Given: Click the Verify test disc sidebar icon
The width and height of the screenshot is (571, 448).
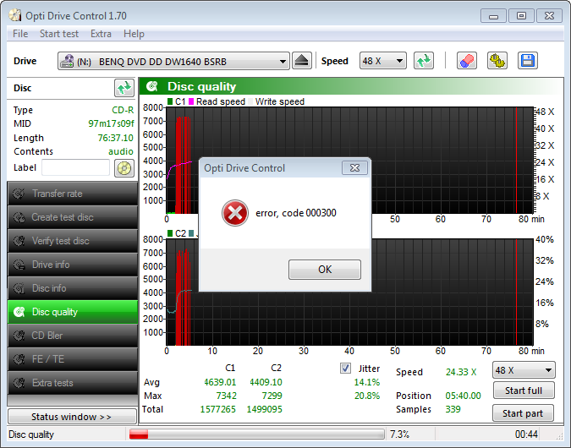Looking at the screenshot, I should [x=19, y=241].
